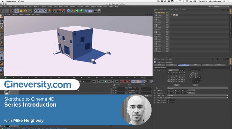
Task: Add a Cube primitive object
Action: click(69, 11)
